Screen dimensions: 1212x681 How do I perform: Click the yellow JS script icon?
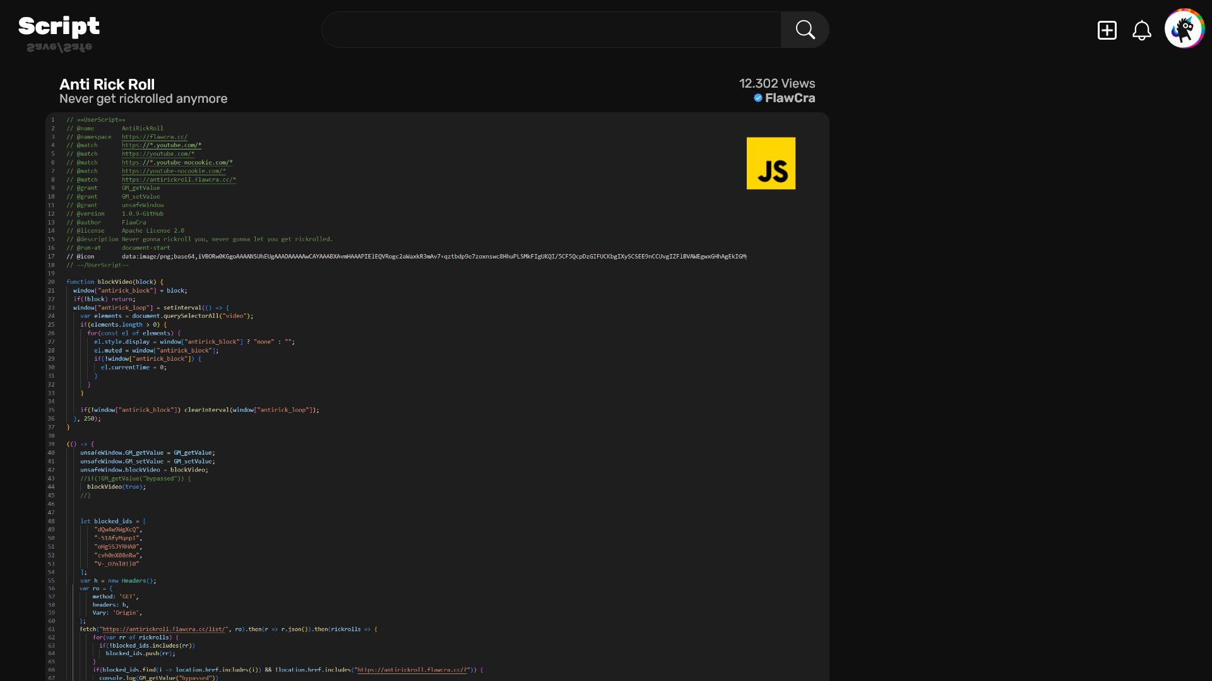click(771, 163)
